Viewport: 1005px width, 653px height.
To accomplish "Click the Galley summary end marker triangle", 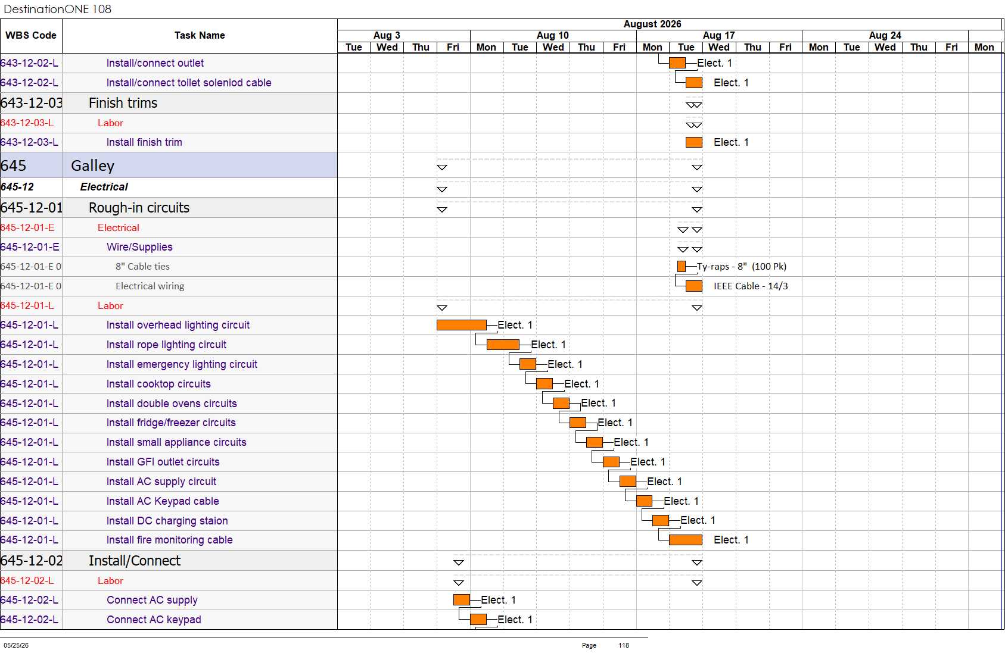I will tap(697, 167).
